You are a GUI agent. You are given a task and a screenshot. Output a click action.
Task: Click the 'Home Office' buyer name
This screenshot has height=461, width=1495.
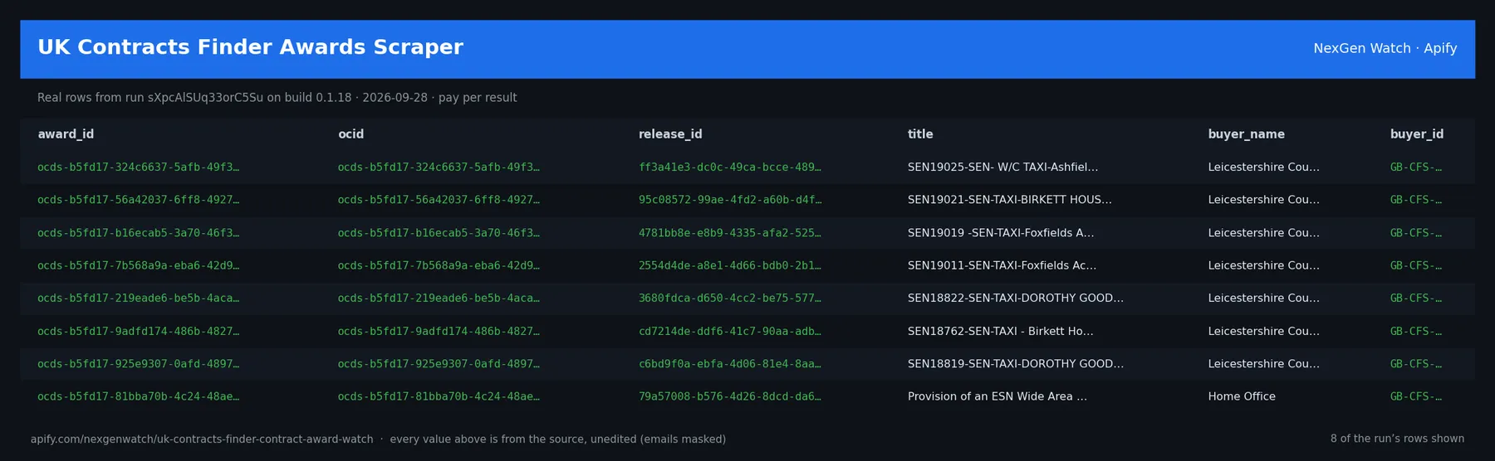pyautogui.click(x=1242, y=396)
